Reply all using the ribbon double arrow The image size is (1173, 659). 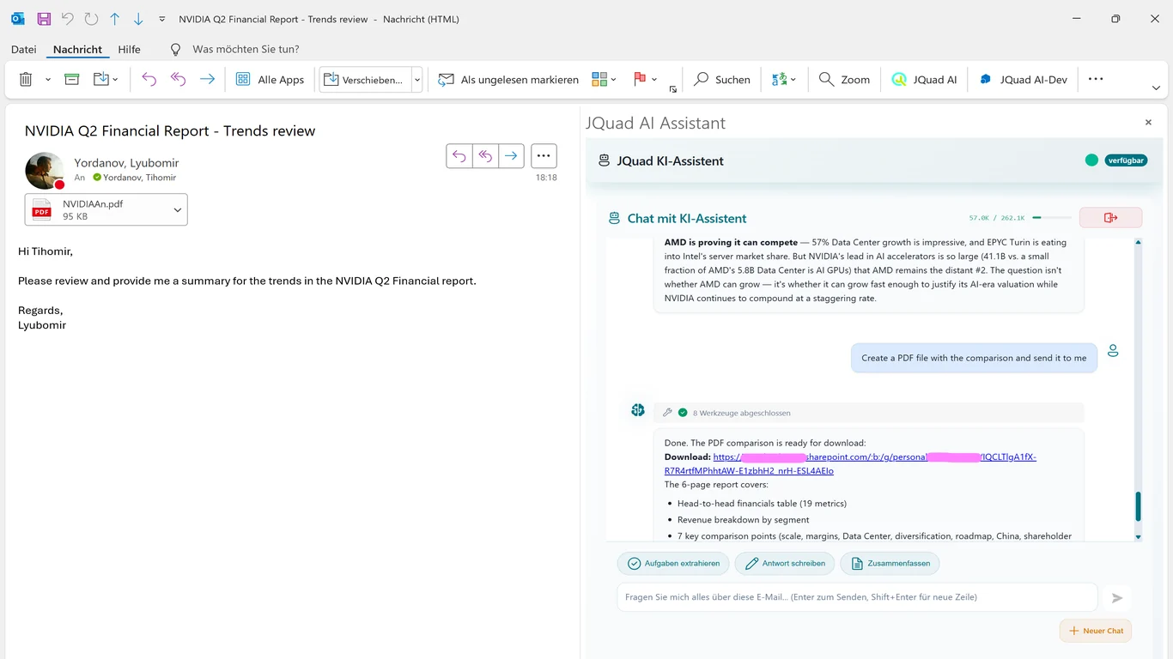(x=178, y=79)
